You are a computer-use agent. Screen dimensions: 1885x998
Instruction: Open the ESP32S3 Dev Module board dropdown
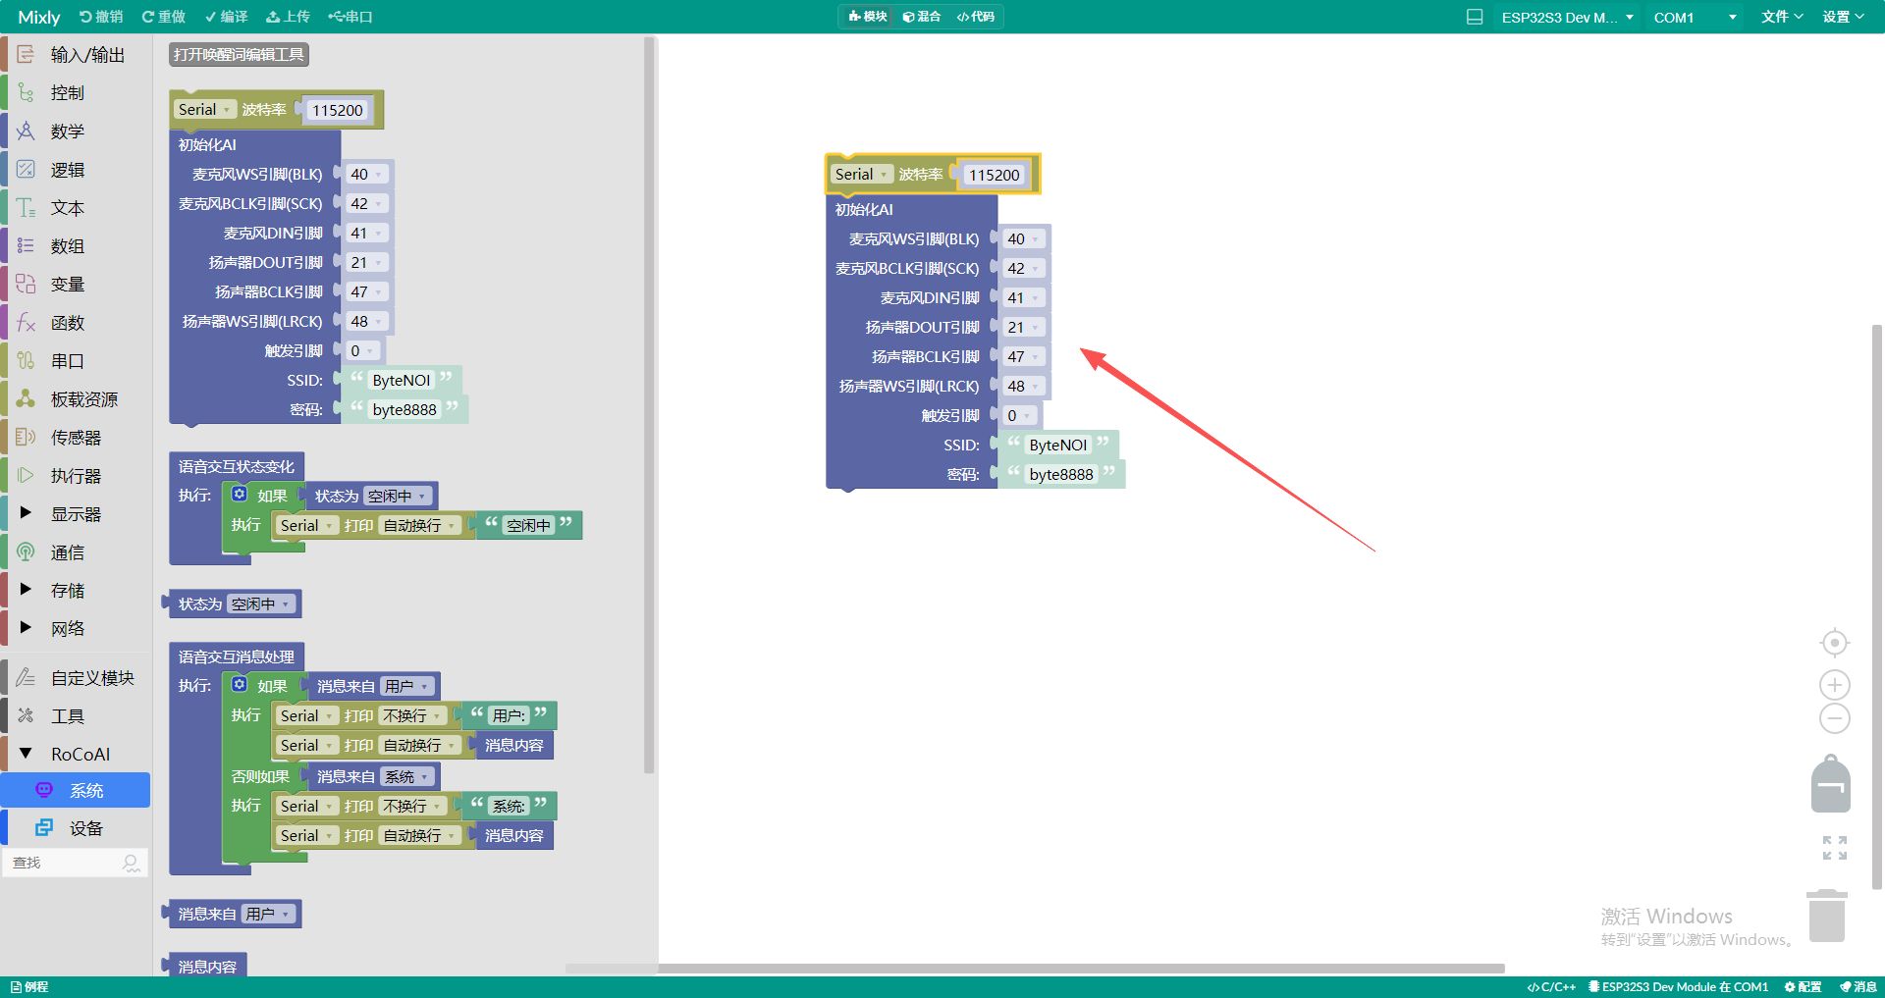point(1567,17)
